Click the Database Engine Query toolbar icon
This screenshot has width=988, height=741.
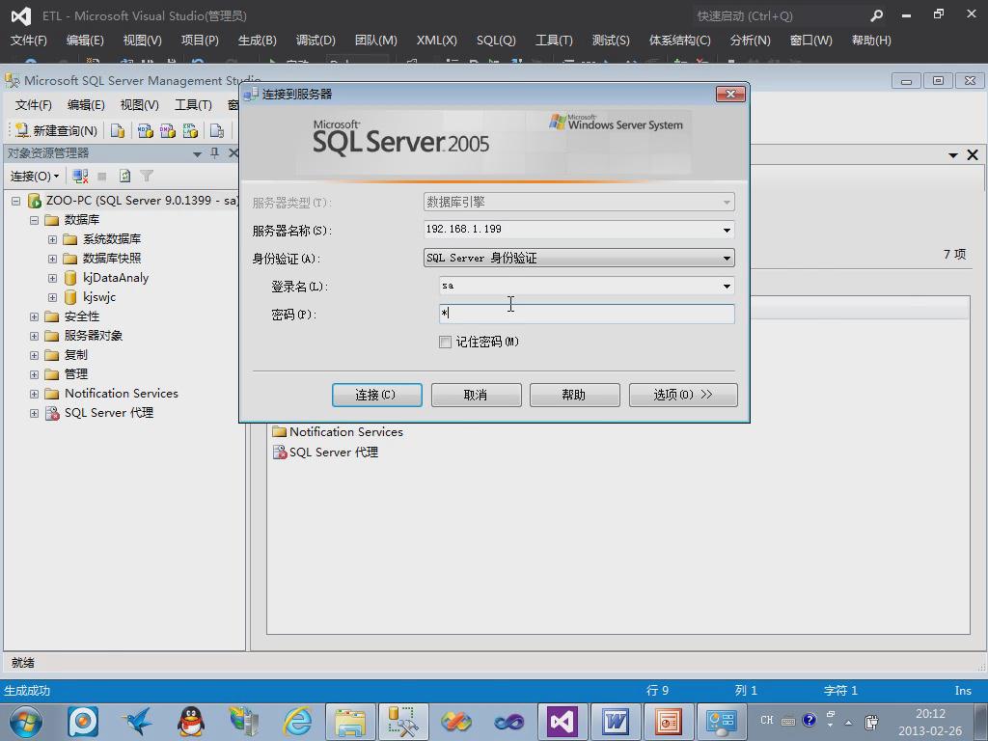117,130
